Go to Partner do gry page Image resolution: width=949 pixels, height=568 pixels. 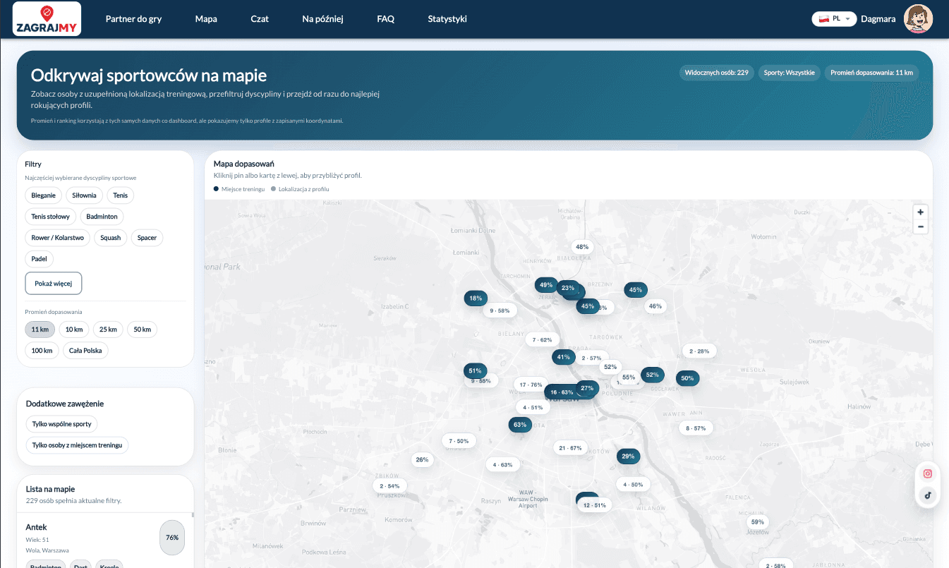coord(133,19)
